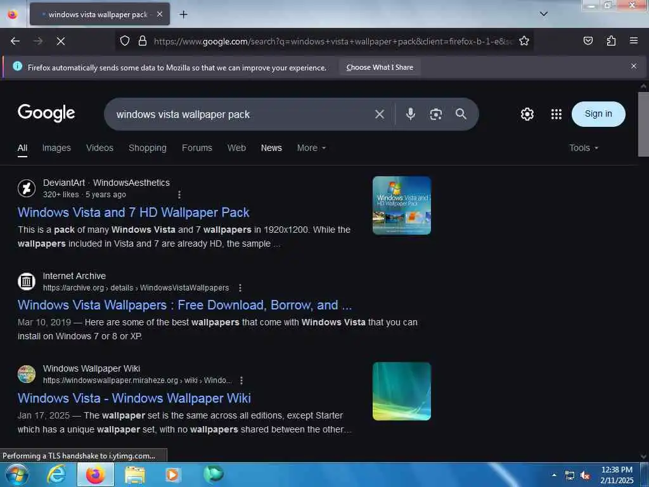The height and width of the screenshot is (487, 649).
Task: Open Windows Vista Wallpapers Internet Archive link
Action: (x=184, y=305)
